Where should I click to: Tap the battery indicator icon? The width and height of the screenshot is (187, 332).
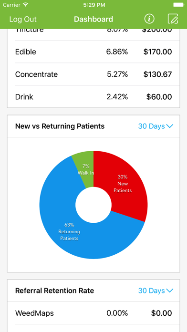[178, 5]
